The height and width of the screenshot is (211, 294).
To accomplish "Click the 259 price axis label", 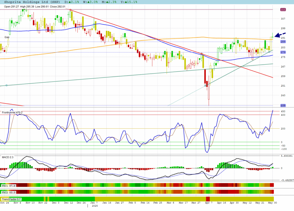I will (x=283, y=76).
